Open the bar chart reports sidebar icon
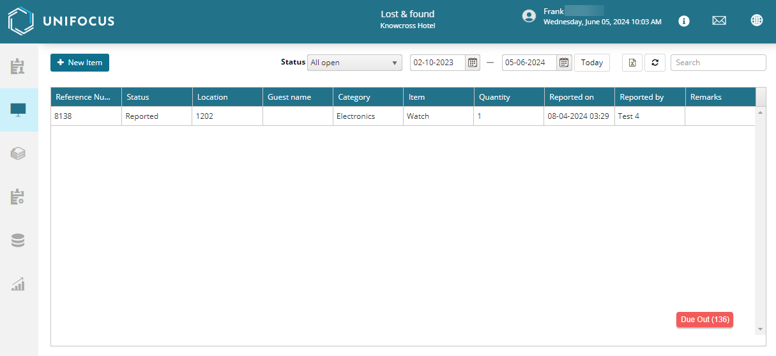Screen dimensions: 776x356 click(18, 284)
